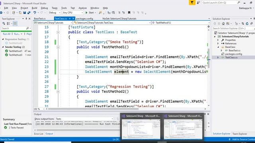255x143 pixels.
Task: Click the split editor icon above scrollbar
Action: [209, 27]
